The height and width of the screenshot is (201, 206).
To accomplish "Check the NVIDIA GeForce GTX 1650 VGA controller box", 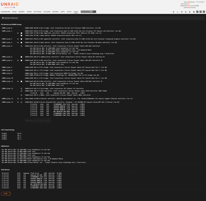I will point(21,33).
